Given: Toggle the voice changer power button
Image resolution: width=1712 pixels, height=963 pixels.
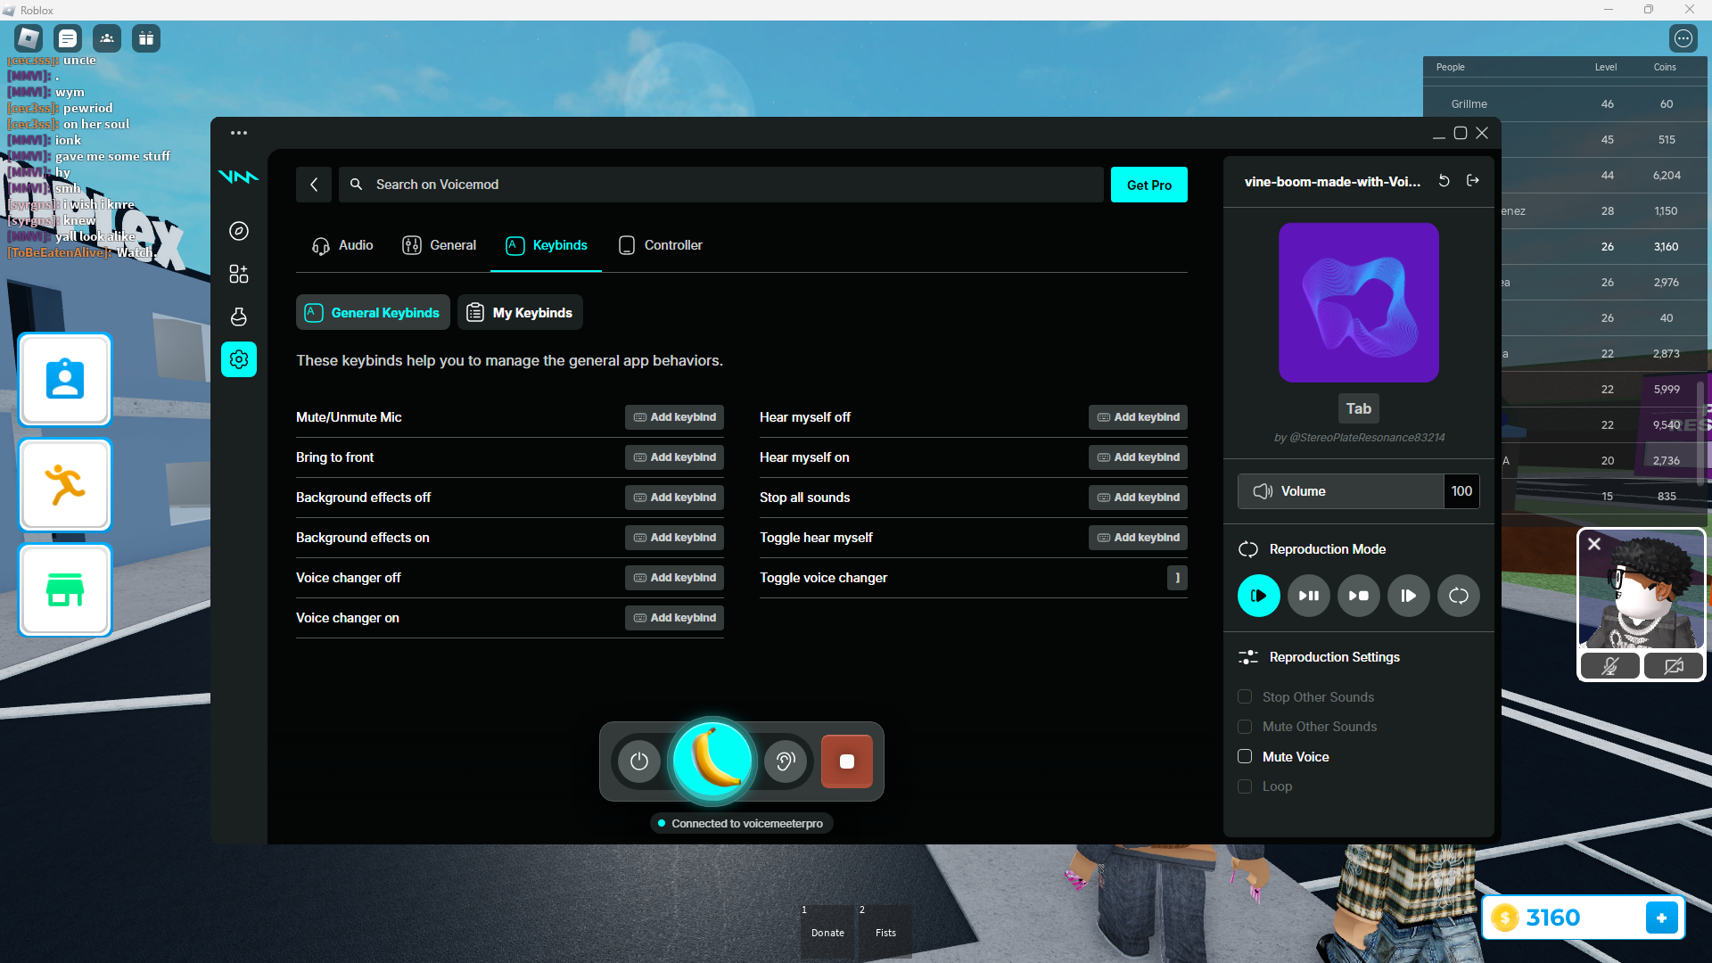Looking at the screenshot, I should [639, 761].
